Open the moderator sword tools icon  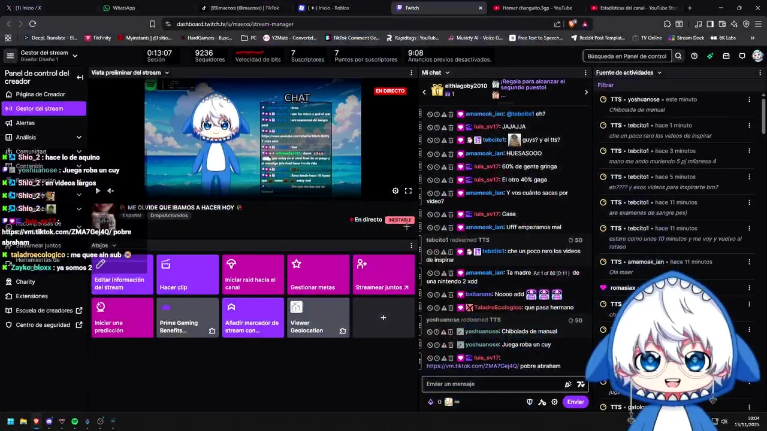[542, 402]
